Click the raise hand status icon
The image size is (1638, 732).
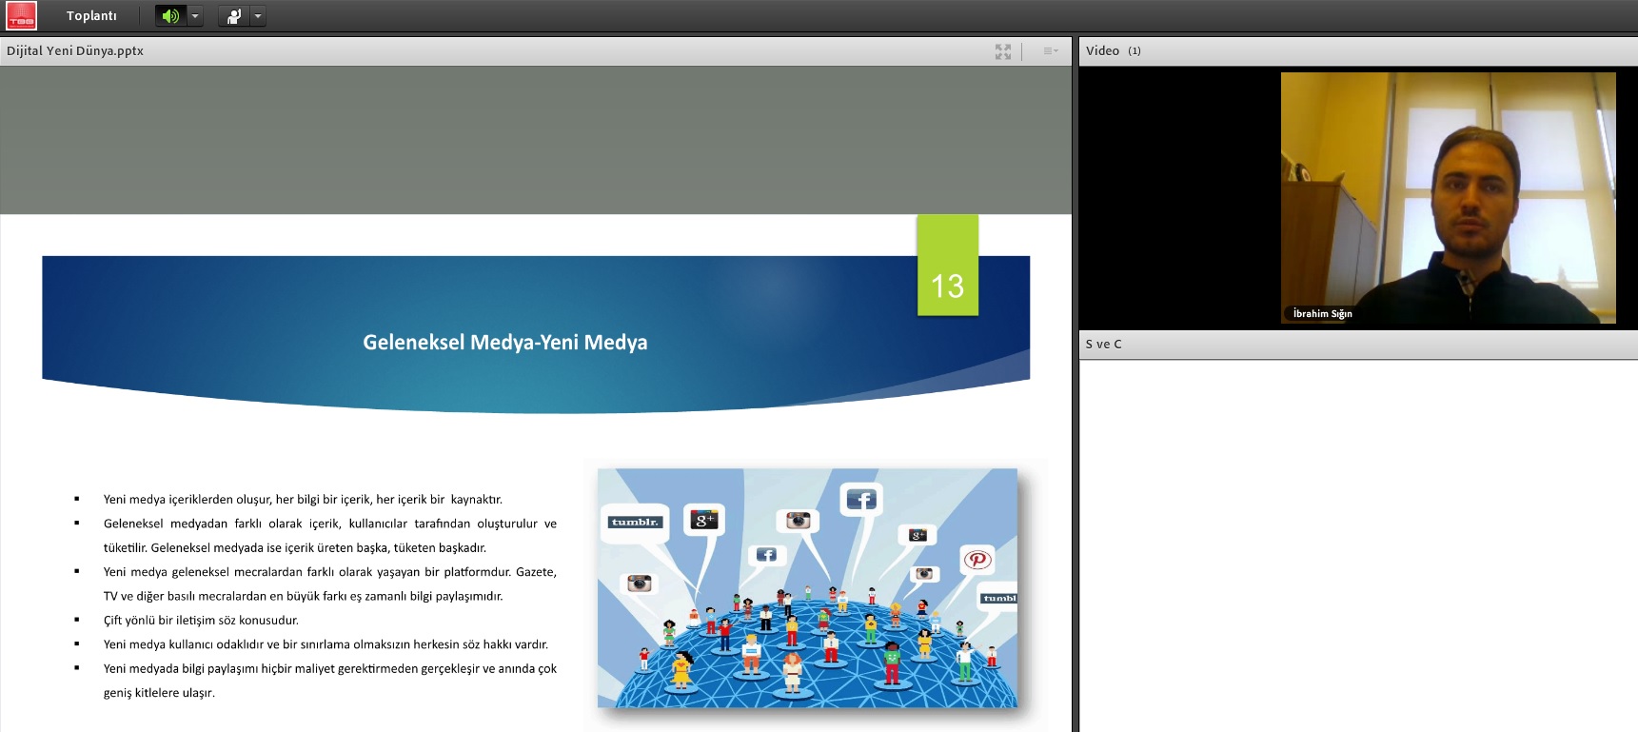click(x=233, y=16)
